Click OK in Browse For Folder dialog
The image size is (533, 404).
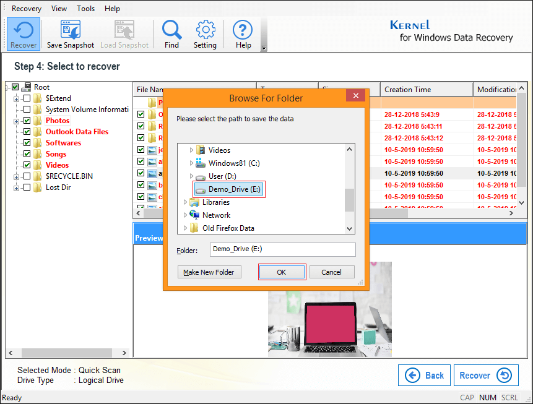(x=282, y=272)
